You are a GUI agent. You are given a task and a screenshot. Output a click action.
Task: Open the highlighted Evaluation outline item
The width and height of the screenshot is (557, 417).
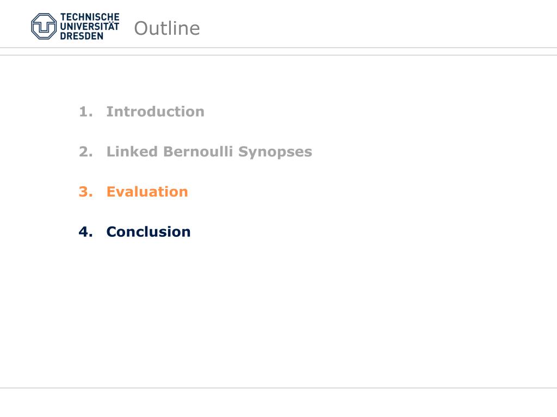[x=147, y=192]
